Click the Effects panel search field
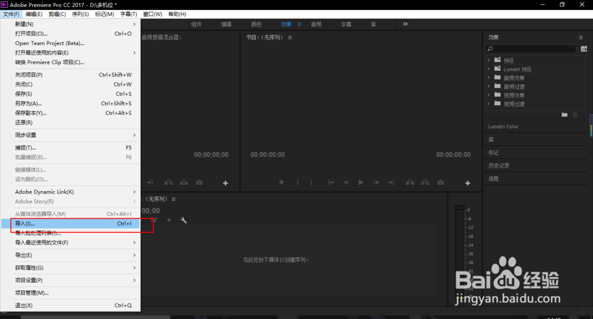The image size is (593, 319). point(531,49)
